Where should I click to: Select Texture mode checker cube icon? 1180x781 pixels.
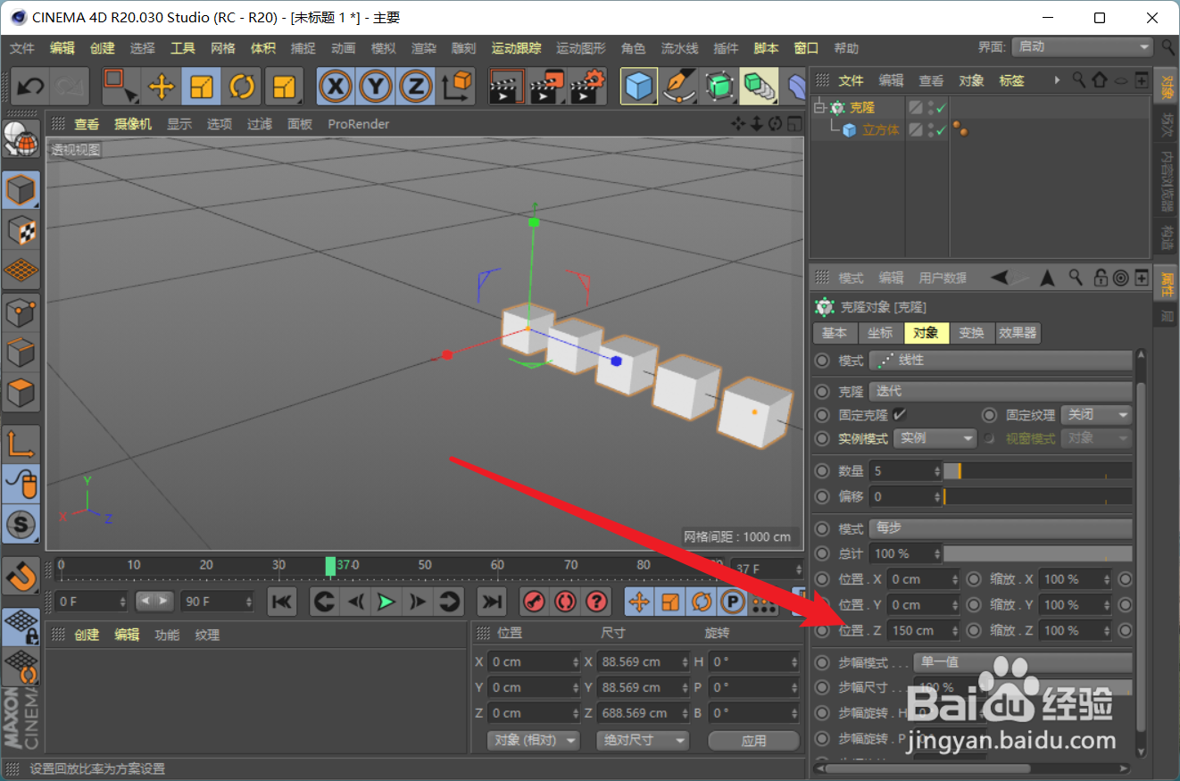pos(21,230)
